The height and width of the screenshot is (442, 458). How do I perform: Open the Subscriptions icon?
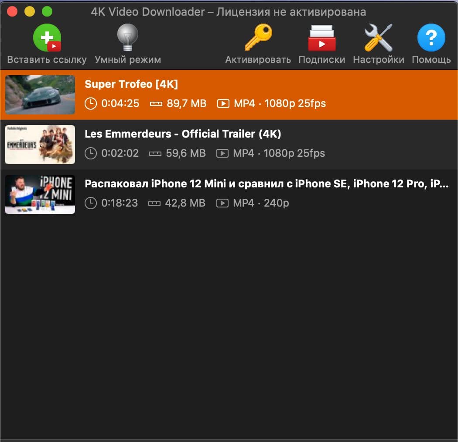coord(322,38)
